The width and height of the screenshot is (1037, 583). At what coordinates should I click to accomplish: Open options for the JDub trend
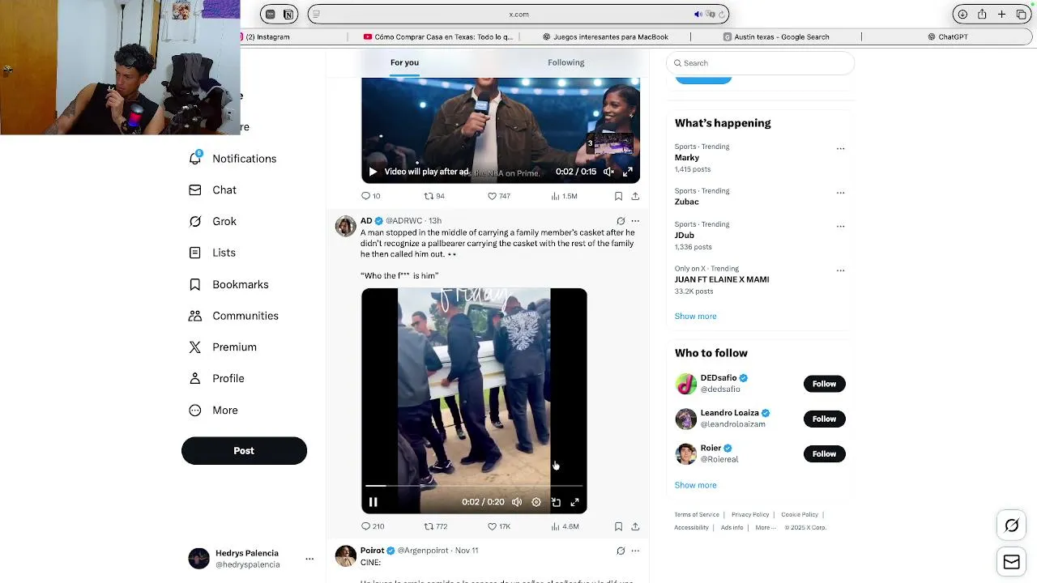click(x=840, y=226)
